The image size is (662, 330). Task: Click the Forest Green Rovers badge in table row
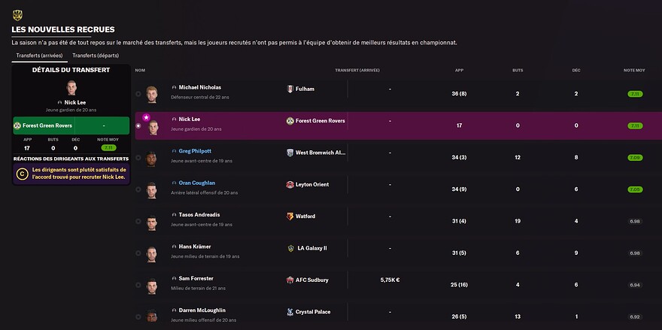290,121
